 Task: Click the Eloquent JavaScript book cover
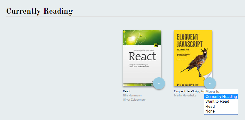pyautogui.click(x=193, y=58)
